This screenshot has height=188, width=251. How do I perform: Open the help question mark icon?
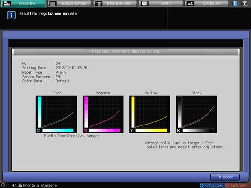245,4
